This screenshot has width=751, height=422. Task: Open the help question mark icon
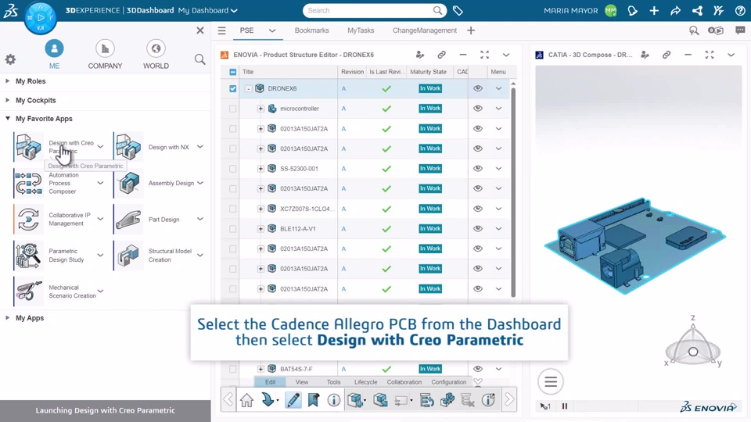click(740, 10)
